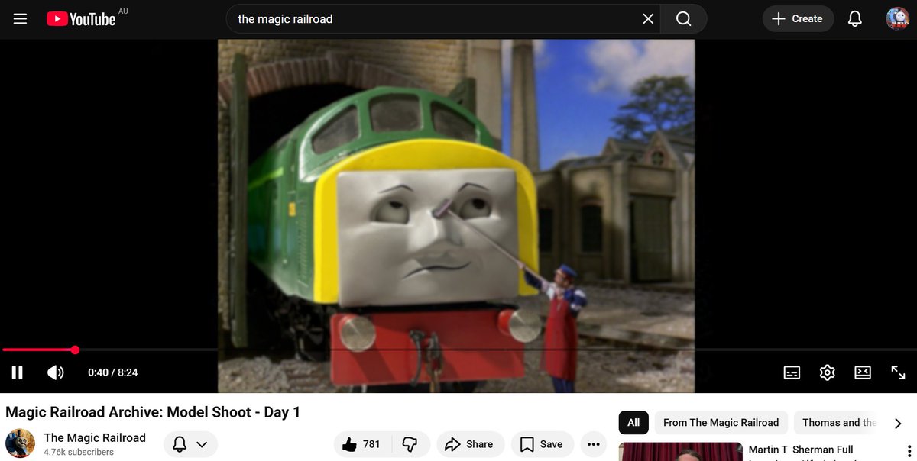The width and height of the screenshot is (917, 461).
Task: Save the video to a playlist
Action: pos(542,444)
